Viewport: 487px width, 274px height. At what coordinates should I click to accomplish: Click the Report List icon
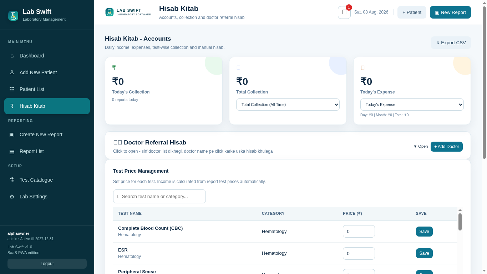tap(12, 151)
